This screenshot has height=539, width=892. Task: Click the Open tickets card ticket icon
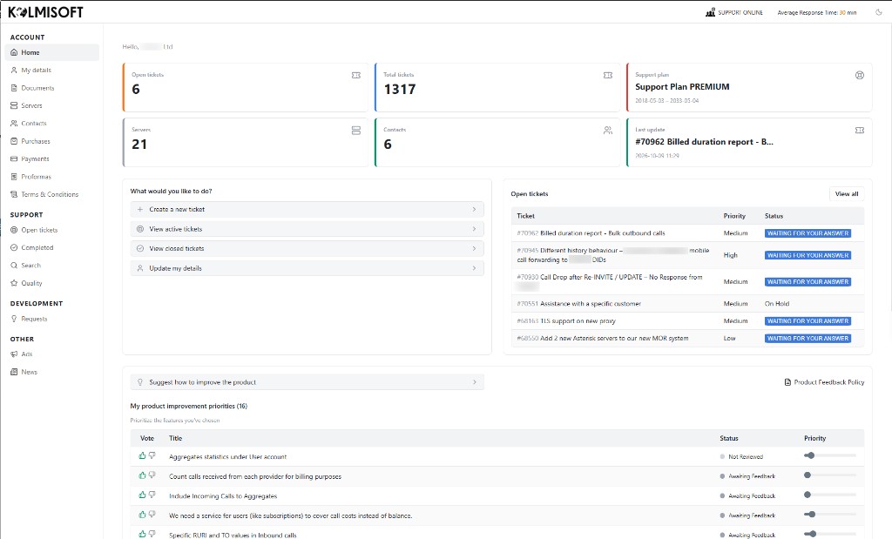pyautogui.click(x=356, y=75)
